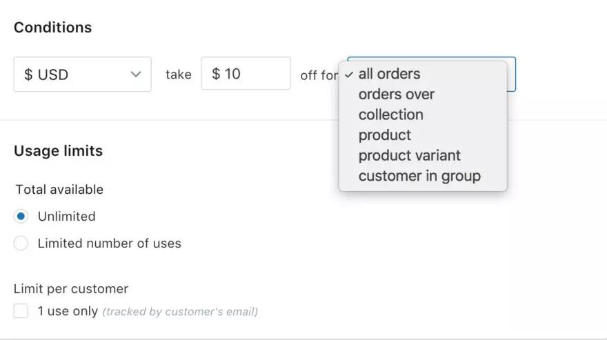Click the Conditions section heading
Screen dimensions: 607x340
pos(52,28)
